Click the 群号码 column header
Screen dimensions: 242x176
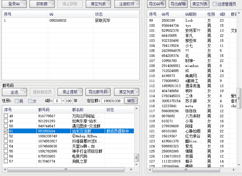(x=53, y=110)
